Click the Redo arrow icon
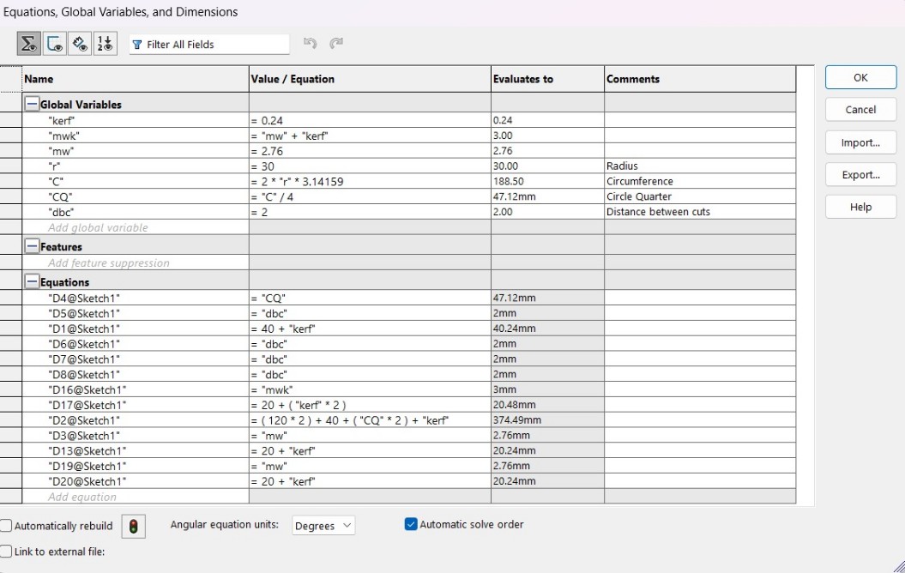This screenshot has height=573, width=905. 336,43
